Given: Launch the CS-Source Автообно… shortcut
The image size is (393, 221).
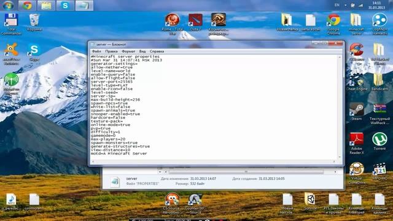Looking at the screenshot, I should click(173, 203).
